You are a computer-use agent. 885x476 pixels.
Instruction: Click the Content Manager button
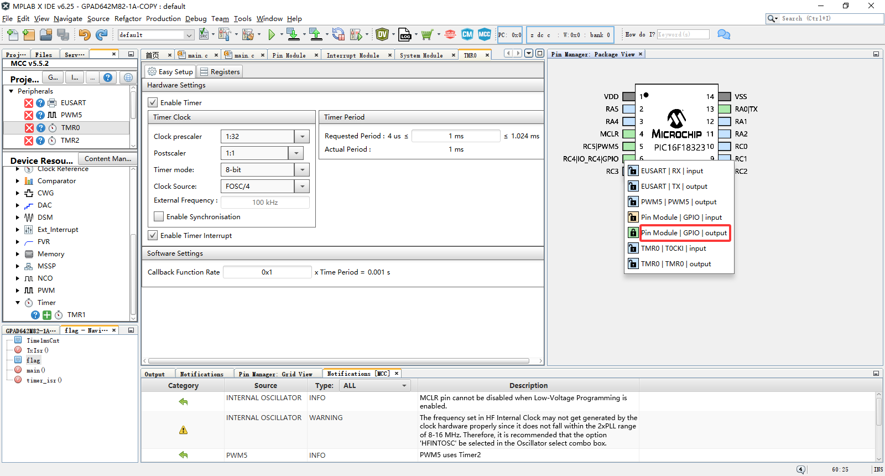(x=108, y=159)
